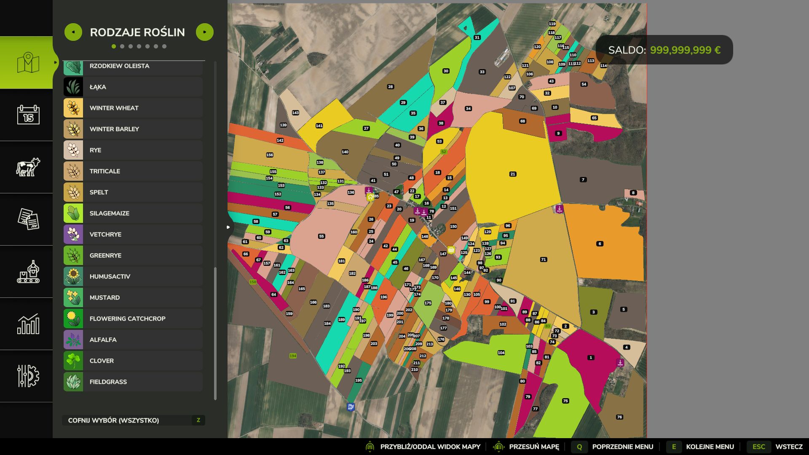Click field 6 on the map
The width and height of the screenshot is (809, 455).
point(600,244)
